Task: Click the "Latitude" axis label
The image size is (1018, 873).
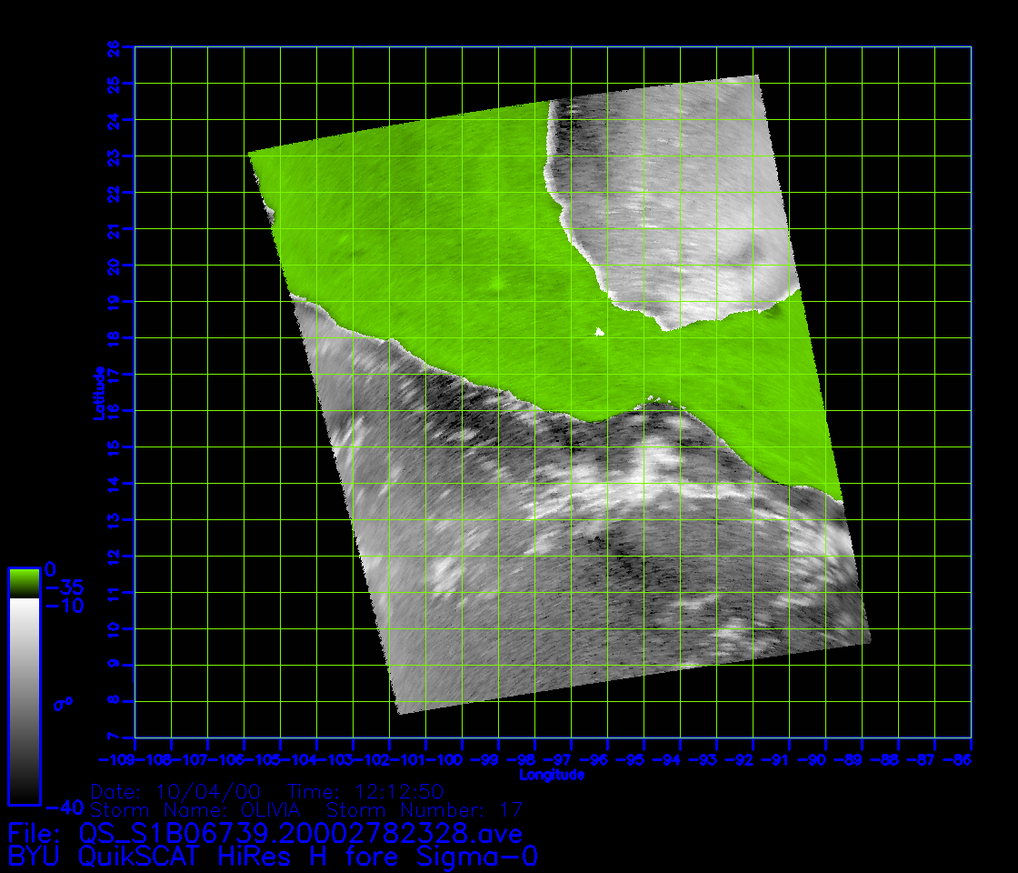Action: pos(96,393)
